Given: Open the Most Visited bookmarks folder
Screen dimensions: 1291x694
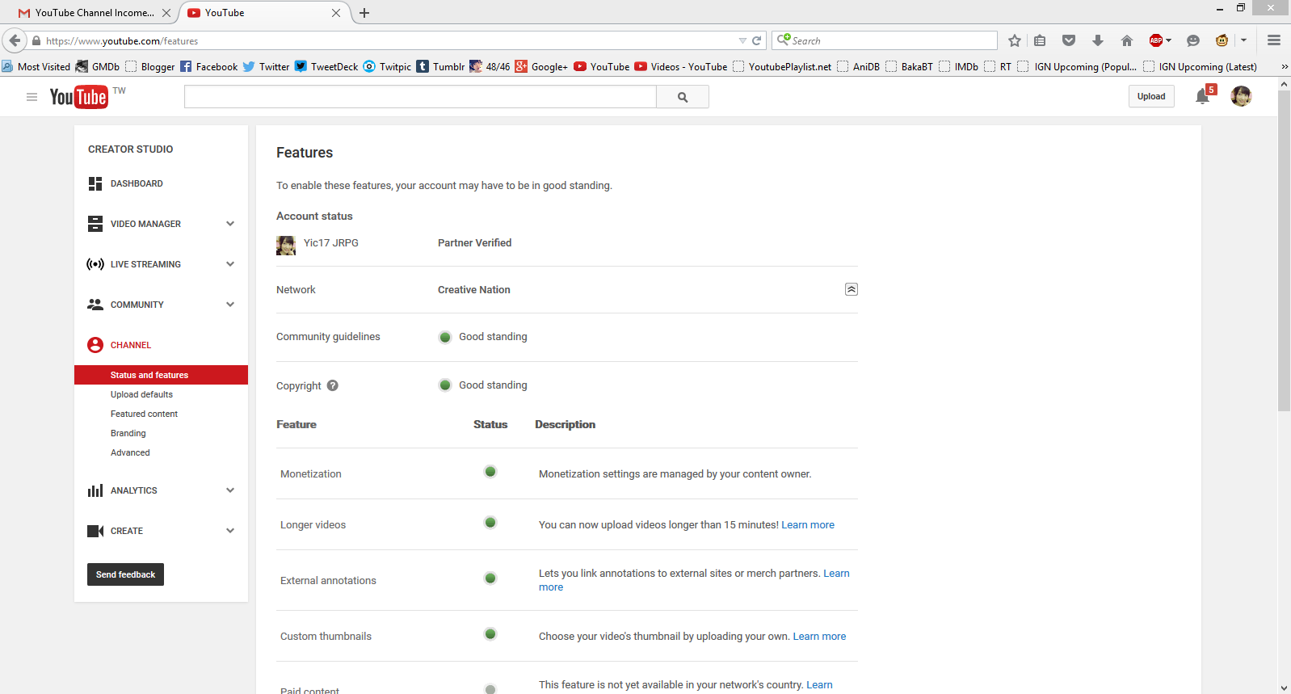Looking at the screenshot, I should pos(36,67).
